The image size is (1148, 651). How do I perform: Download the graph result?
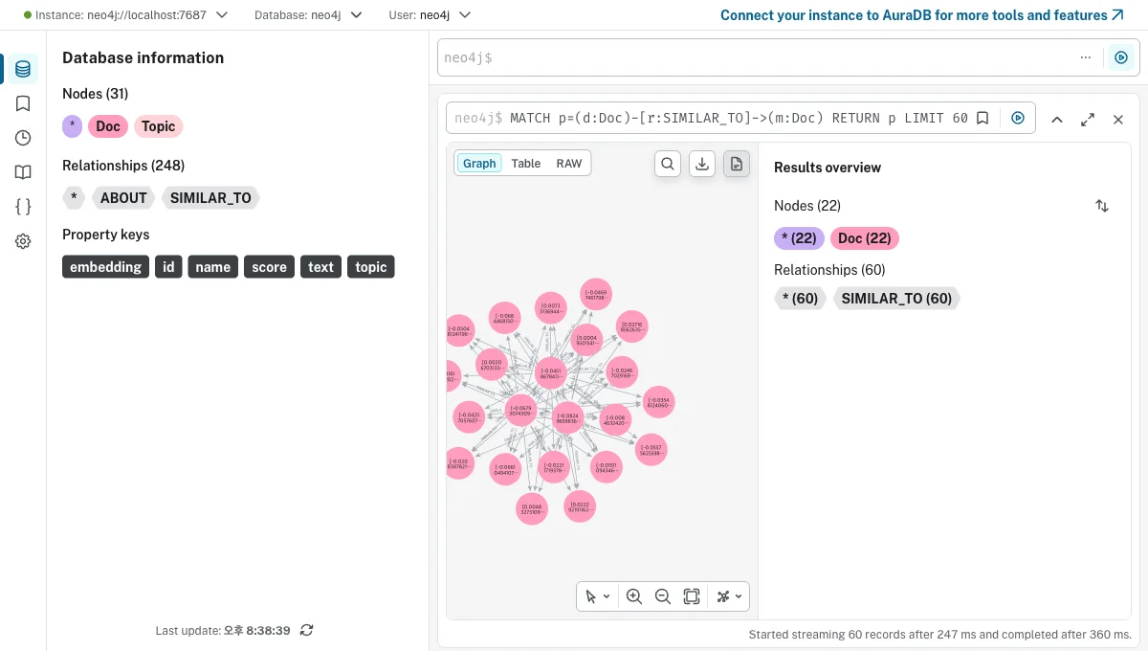pos(702,164)
